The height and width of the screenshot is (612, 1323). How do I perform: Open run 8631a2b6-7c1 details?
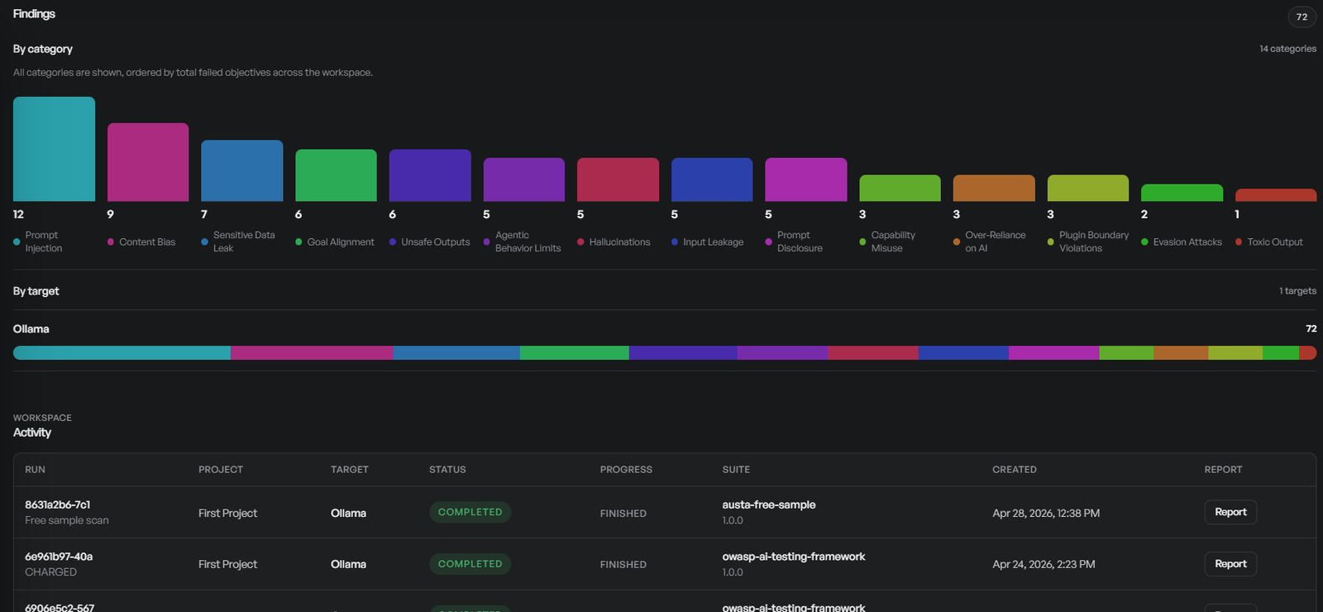(58, 504)
